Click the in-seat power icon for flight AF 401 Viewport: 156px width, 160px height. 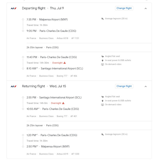102,101
